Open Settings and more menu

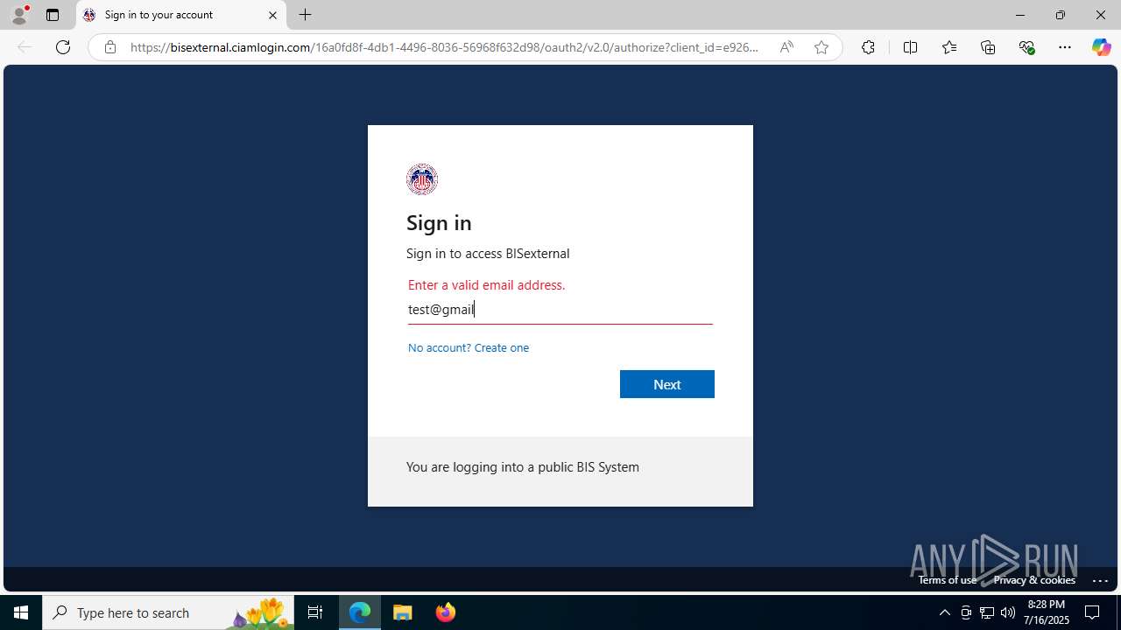(1065, 47)
